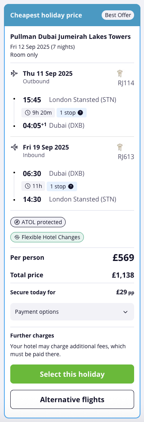
Task: Click the Cheapest holiday price header
Action: pyautogui.click(x=46, y=15)
